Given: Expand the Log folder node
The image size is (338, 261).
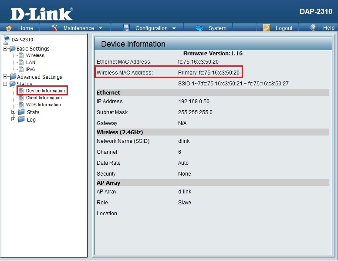Looking at the screenshot, I should (x=13, y=119).
